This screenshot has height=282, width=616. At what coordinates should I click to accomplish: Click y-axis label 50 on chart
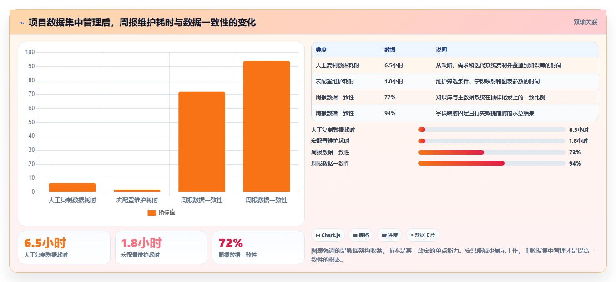pos(31,122)
